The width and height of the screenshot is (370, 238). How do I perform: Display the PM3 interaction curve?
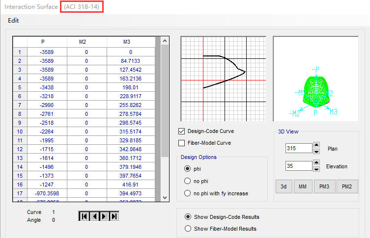(x=325, y=186)
